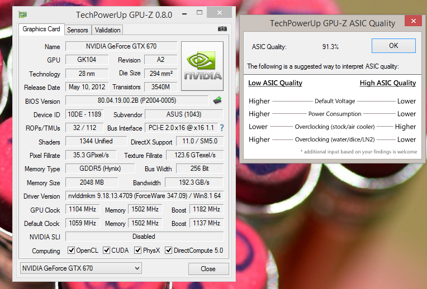Close the ASIC Quality dialog with red X

click(414, 21)
